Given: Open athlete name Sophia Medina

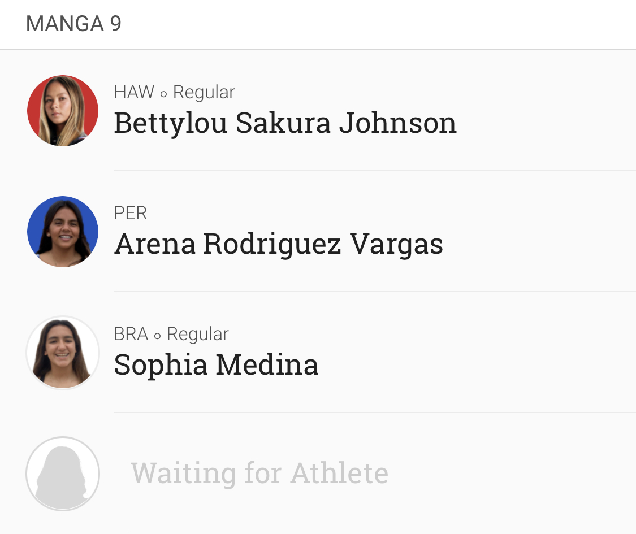Looking at the screenshot, I should pyautogui.click(x=216, y=365).
